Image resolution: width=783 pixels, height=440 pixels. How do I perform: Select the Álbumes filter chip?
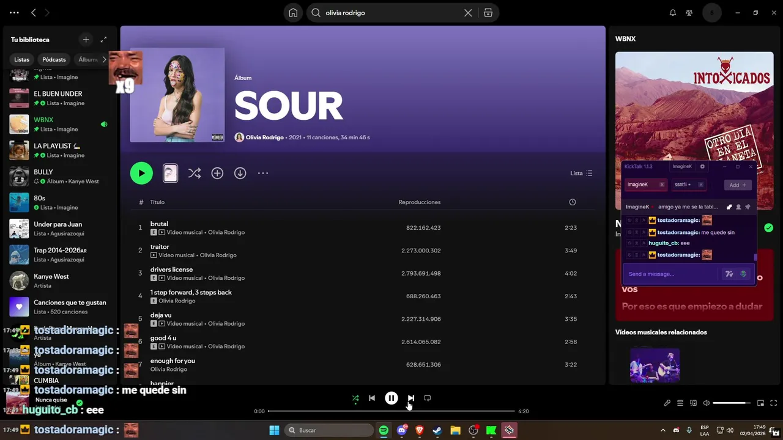click(x=88, y=59)
